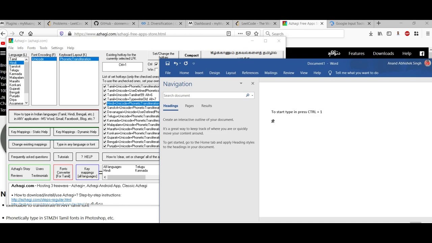The height and width of the screenshot is (243, 432).
Task: Open azhagi.com/steps-regular.html link
Action: pos(41,199)
